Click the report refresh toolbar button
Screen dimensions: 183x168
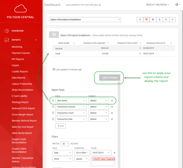tap(140, 20)
